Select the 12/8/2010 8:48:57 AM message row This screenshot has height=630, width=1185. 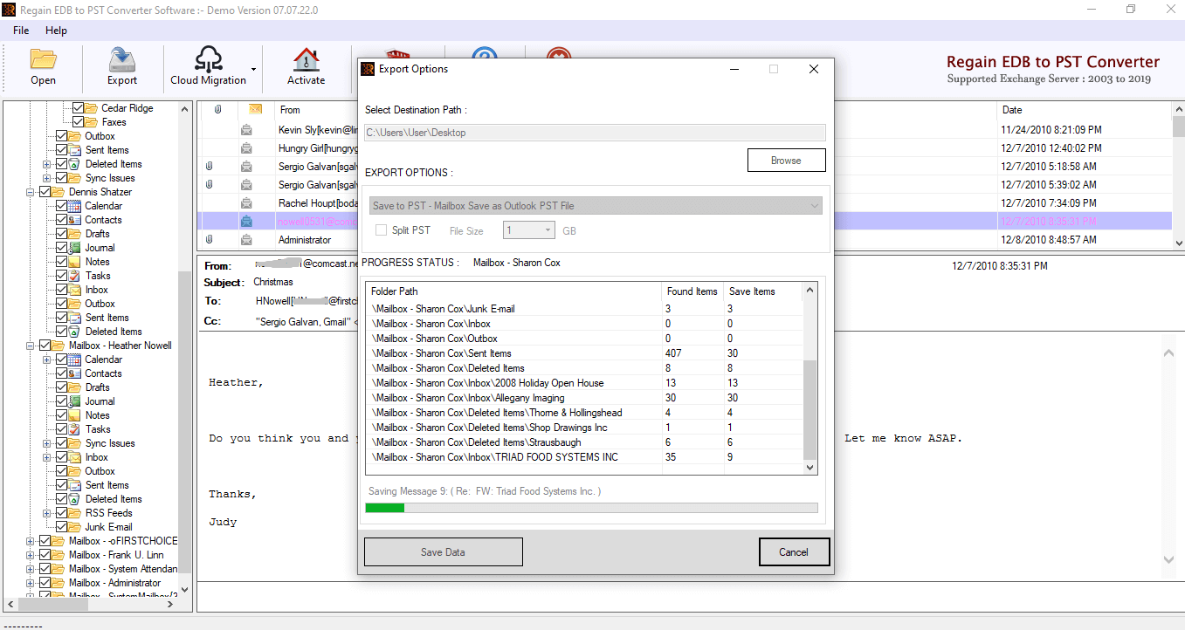point(686,240)
